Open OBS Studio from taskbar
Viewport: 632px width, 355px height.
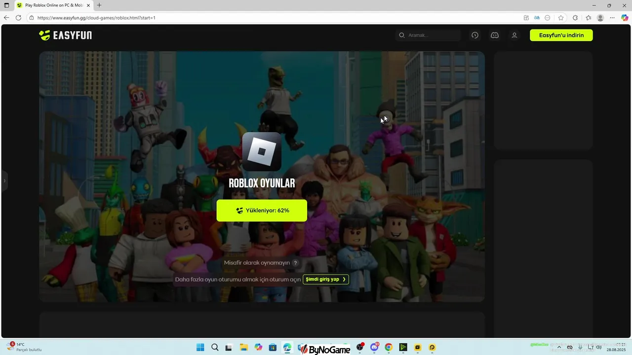pyautogui.click(x=360, y=347)
